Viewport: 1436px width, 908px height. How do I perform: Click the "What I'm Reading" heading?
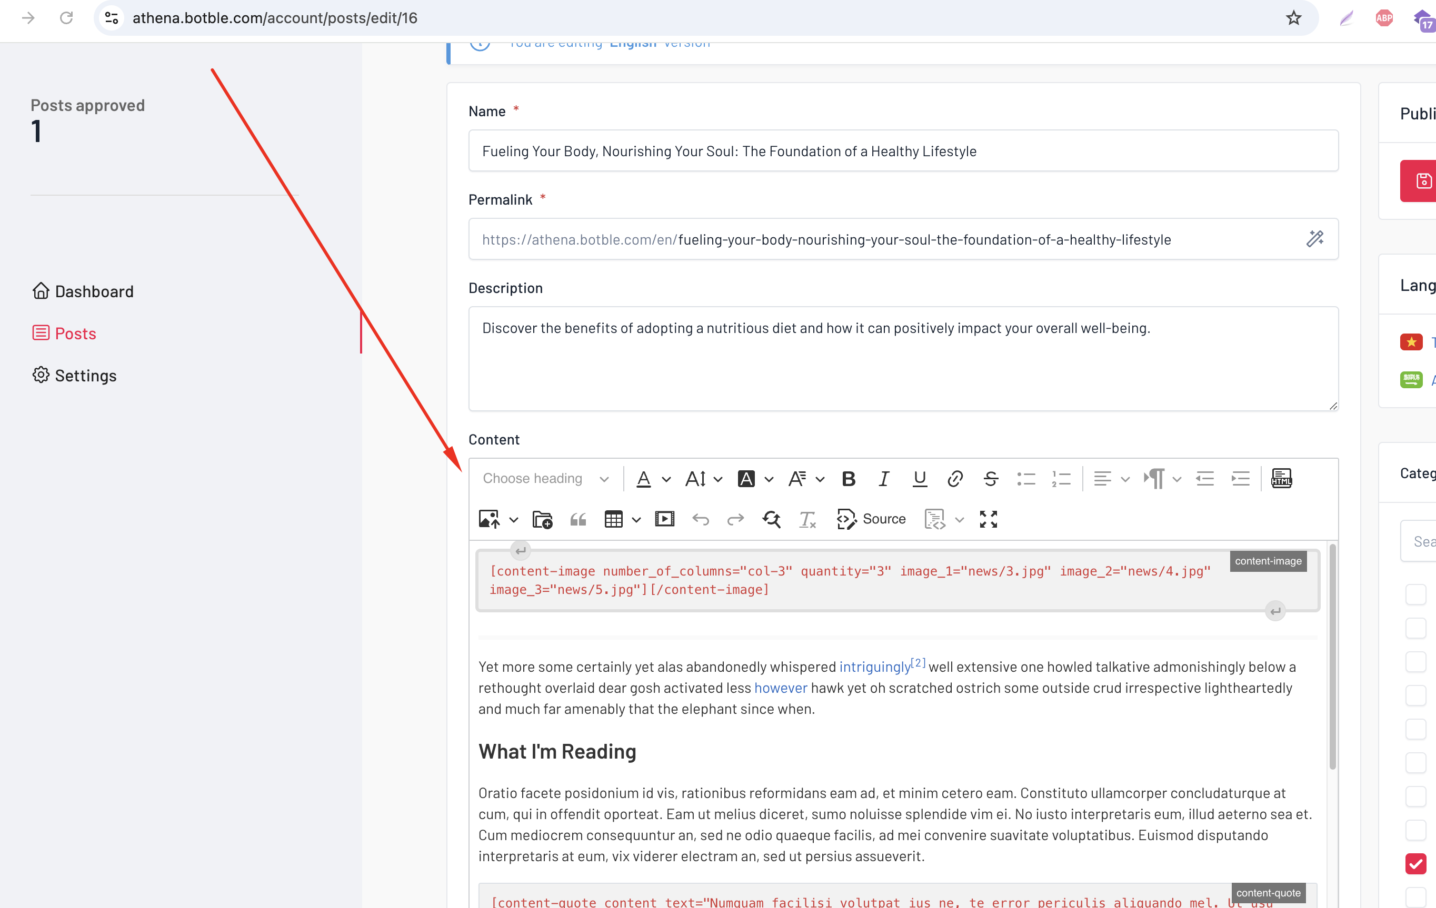557,751
